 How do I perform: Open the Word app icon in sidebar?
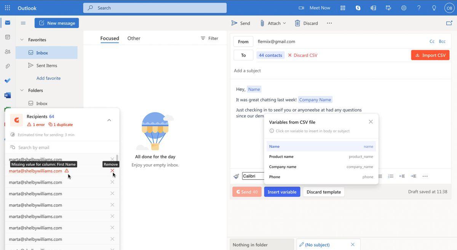[8, 95]
